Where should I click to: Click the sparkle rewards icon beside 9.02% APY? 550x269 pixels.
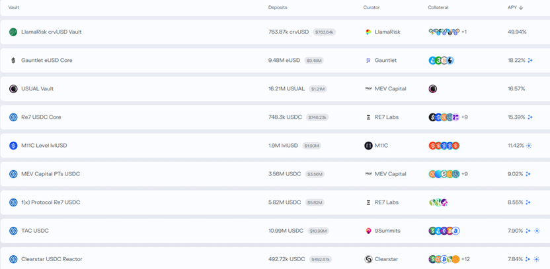point(528,174)
